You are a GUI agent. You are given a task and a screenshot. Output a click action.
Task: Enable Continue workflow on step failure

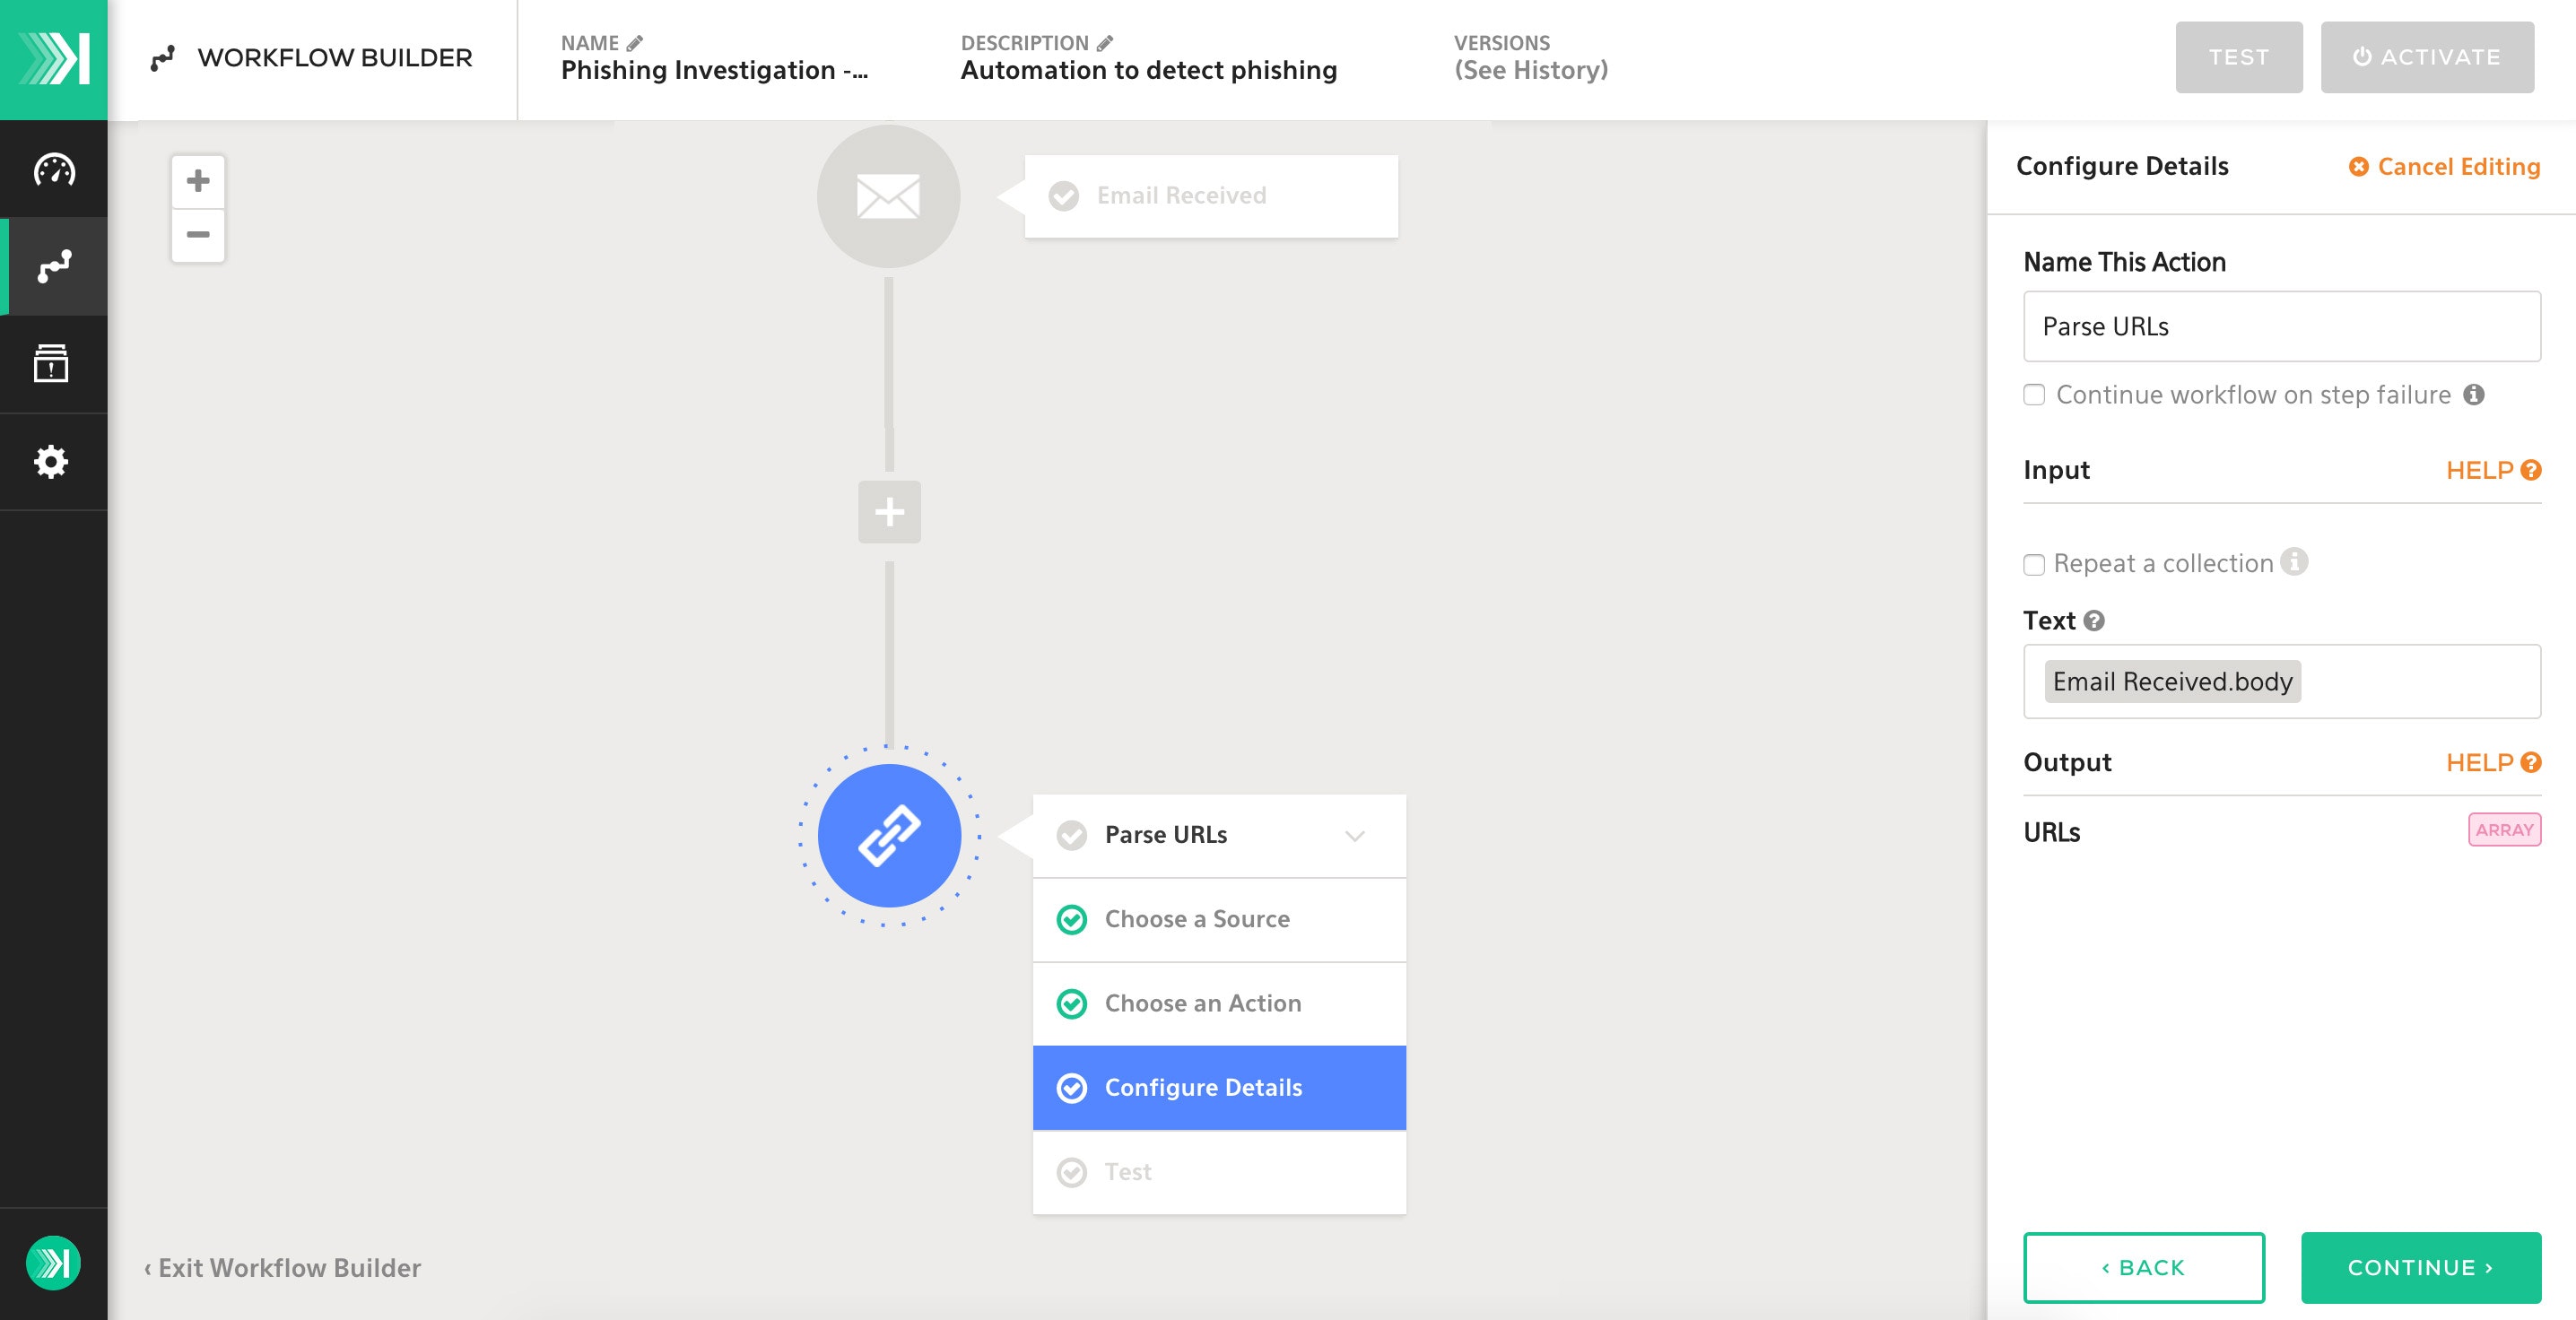2034,395
